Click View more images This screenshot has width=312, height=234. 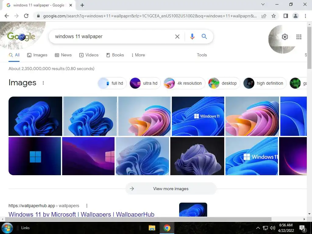coord(171,189)
